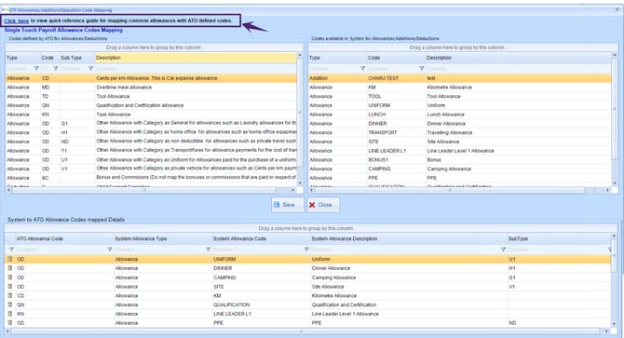The image size is (624, 338).
Task: Open Code filter in system codes grid
Action: point(422,68)
